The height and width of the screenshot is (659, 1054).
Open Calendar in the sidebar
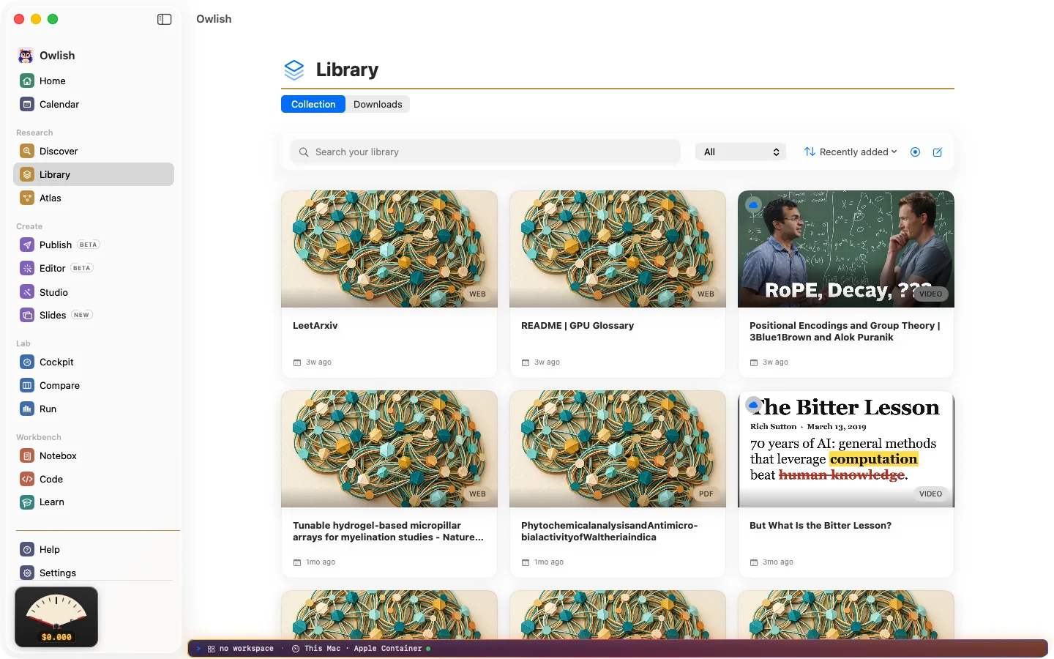[94, 104]
